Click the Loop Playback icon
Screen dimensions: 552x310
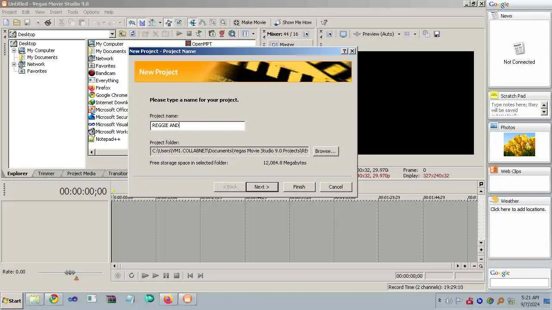[132, 276]
